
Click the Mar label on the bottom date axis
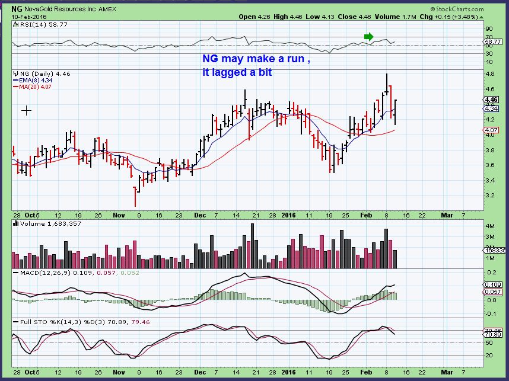click(x=447, y=372)
